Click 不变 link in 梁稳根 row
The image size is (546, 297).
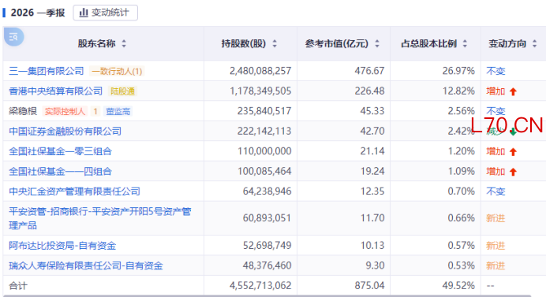[x=496, y=111]
